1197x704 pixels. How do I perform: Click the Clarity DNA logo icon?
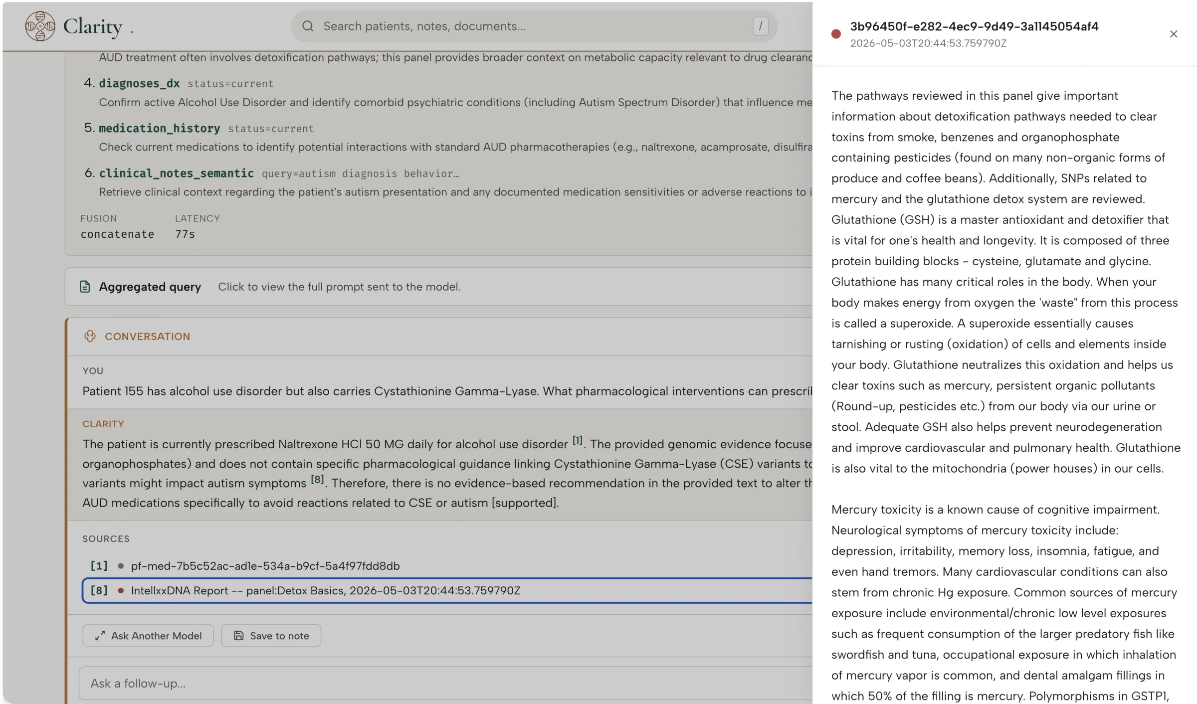(x=40, y=26)
